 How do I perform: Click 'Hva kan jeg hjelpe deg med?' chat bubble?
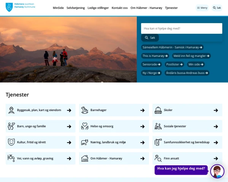pyautogui.click(x=181, y=170)
